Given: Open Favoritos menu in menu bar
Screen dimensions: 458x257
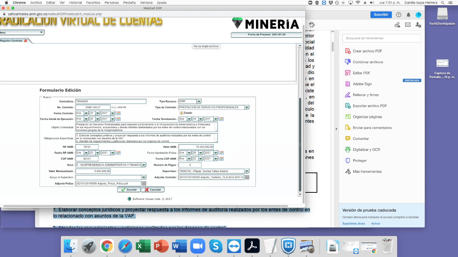Looking at the screenshot, I should click(x=93, y=2).
